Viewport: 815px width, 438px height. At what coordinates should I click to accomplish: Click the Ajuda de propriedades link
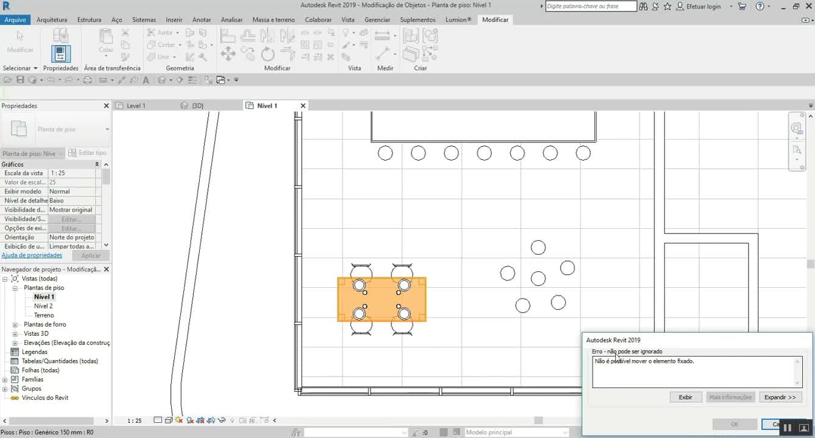pyautogui.click(x=32, y=255)
